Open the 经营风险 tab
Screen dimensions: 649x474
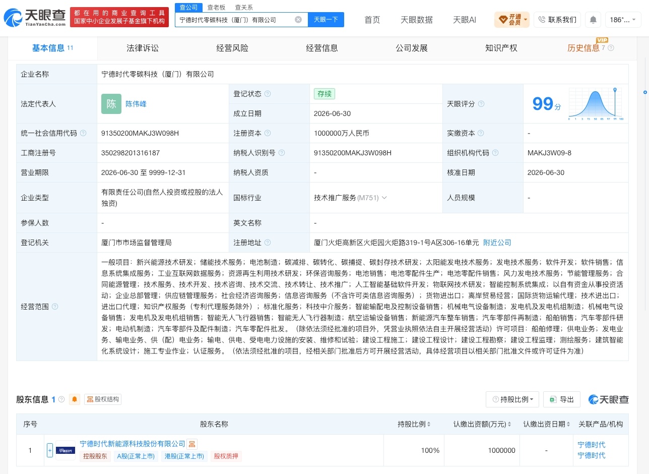[232, 48]
